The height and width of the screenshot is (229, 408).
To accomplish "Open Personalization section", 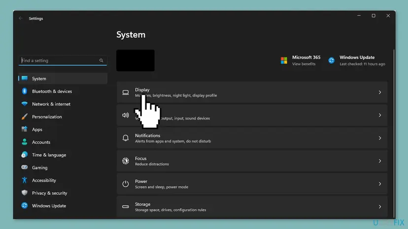I will 63,116.
